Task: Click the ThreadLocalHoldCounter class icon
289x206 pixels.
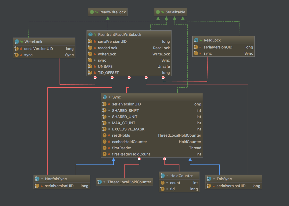Action: tap(100, 182)
